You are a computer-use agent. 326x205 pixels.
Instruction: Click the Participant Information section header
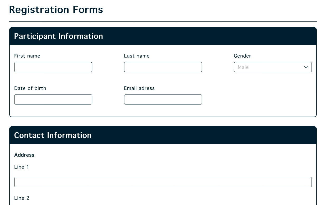[59, 36]
